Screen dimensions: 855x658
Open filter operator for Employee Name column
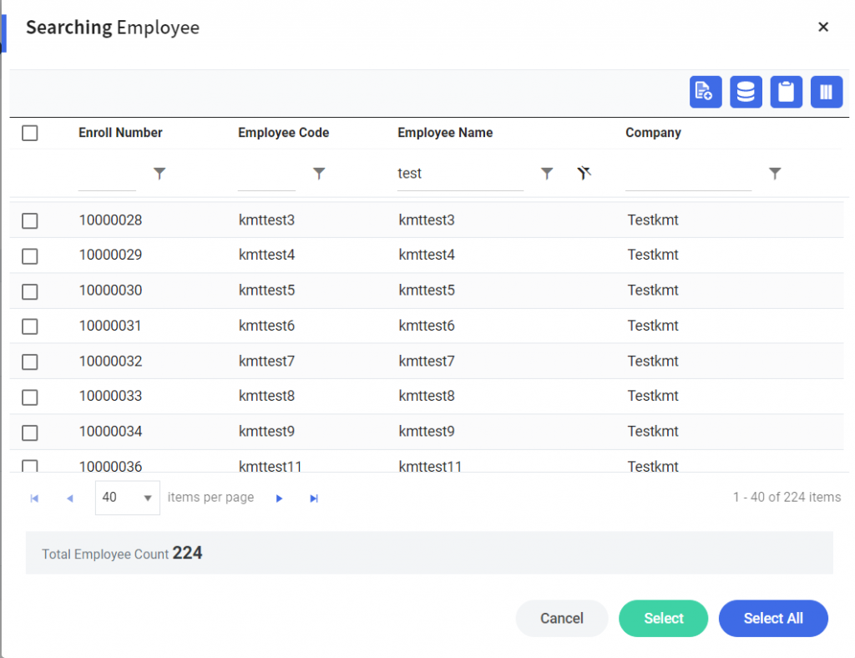click(547, 174)
